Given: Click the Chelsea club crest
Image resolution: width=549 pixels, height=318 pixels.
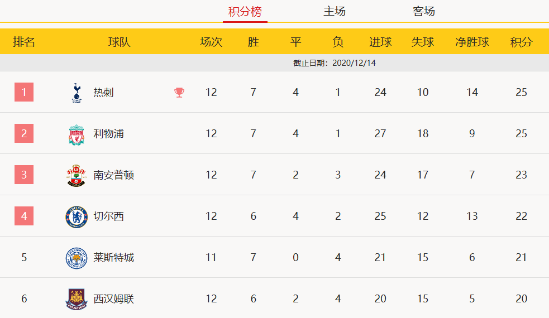Looking at the screenshot, I should 77,217.
